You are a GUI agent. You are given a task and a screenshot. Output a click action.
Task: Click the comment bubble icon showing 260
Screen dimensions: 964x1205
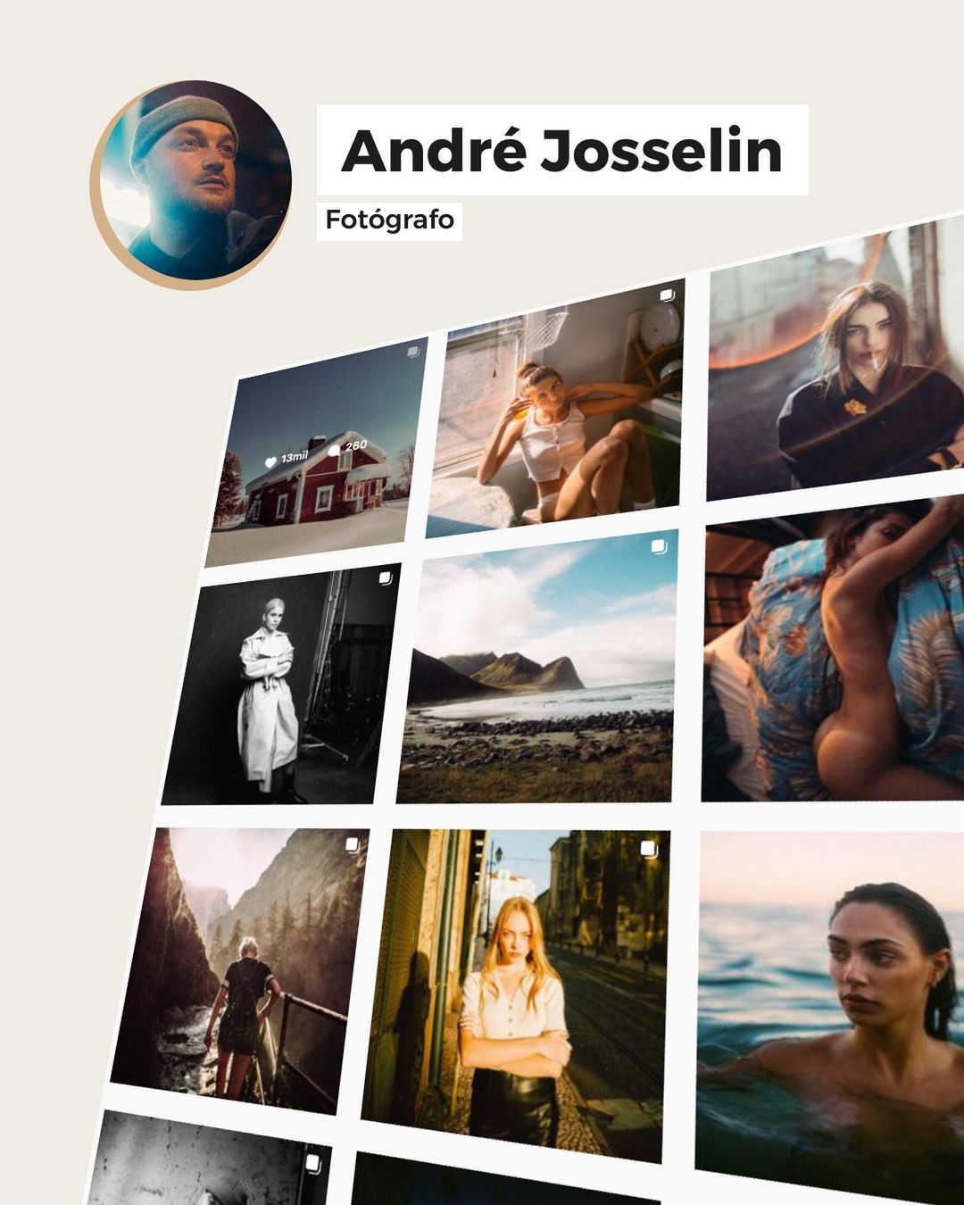point(335,449)
